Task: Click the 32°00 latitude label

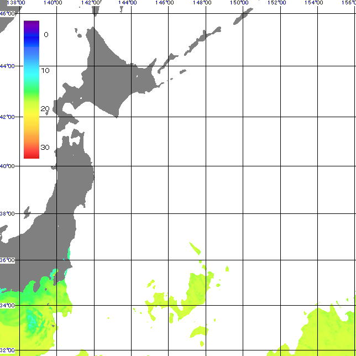Action: coord(8,350)
